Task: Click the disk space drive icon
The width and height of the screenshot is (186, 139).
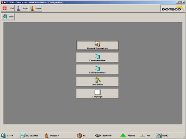Action: (x=98, y=136)
